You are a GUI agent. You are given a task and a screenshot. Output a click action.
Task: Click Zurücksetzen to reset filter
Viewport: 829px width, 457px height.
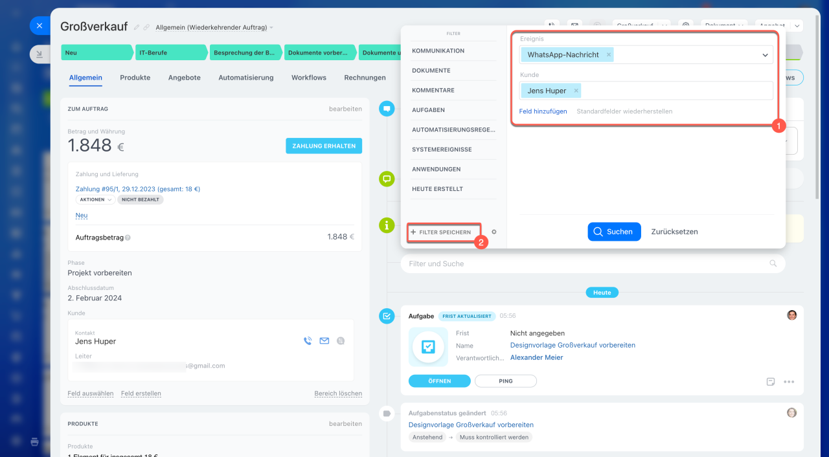pos(674,232)
